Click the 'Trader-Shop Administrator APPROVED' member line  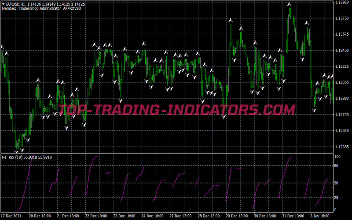tap(50, 8)
